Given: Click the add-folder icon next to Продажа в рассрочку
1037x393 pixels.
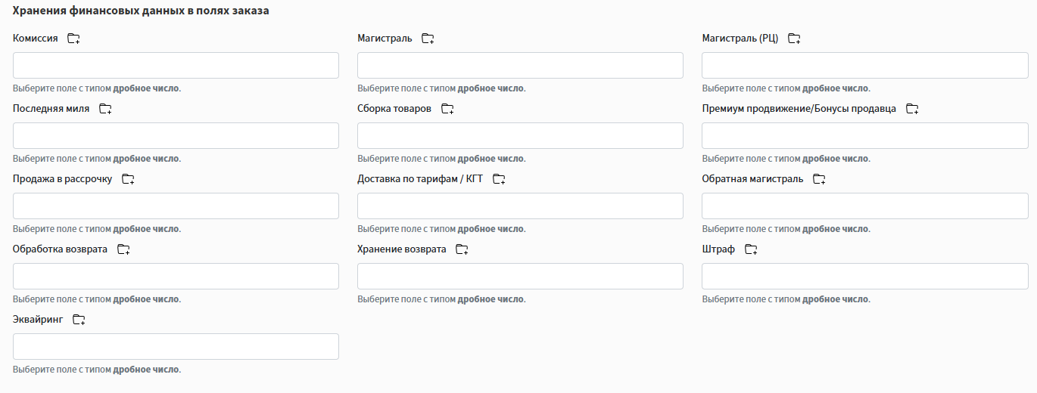Looking at the screenshot, I should 128,179.
